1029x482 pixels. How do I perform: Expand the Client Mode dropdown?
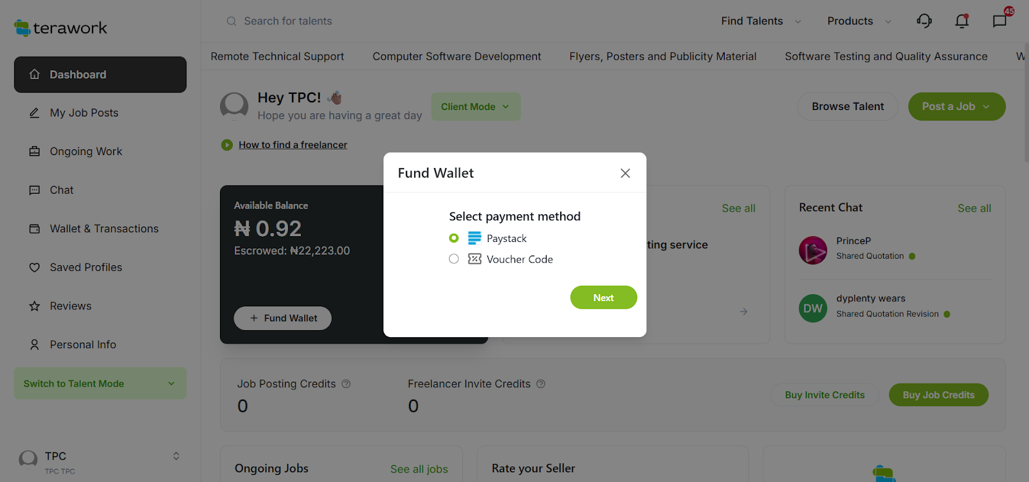click(475, 107)
